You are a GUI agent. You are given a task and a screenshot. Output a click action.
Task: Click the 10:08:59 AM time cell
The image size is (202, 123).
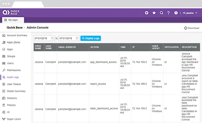click(125, 62)
